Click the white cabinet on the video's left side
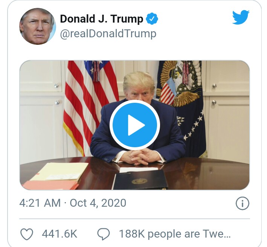Viewport: 267px width, 247px height. tap(42, 109)
